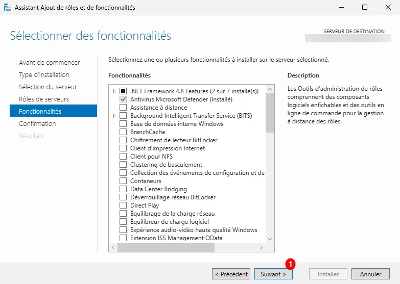Expand Background Intelligent Transfer Service (BITS)
400x284 pixels.
pos(114,116)
